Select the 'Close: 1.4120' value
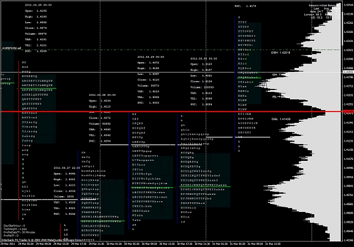The width and height of the screenshot is (354, 247). point(148,80)
